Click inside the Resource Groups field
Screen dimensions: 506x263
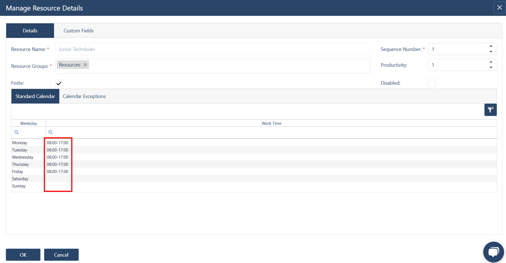(x=213, y=66)
